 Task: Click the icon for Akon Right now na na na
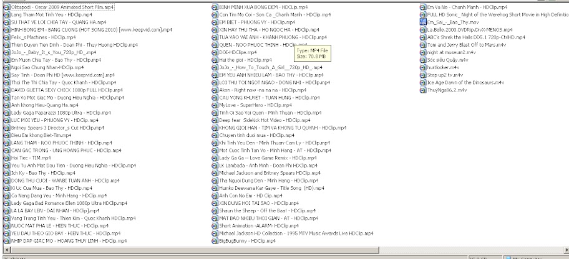[x=215, y=90]
